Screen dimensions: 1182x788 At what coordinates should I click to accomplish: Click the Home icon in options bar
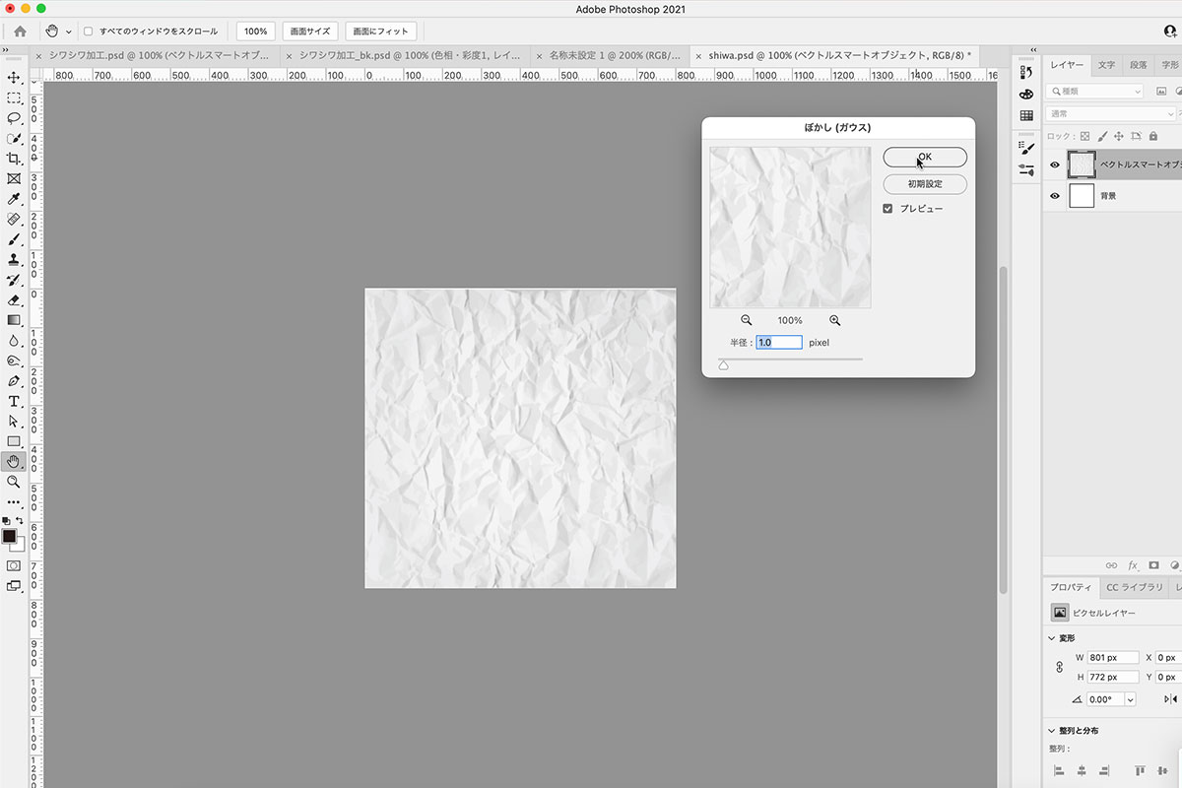pos(20,32)
